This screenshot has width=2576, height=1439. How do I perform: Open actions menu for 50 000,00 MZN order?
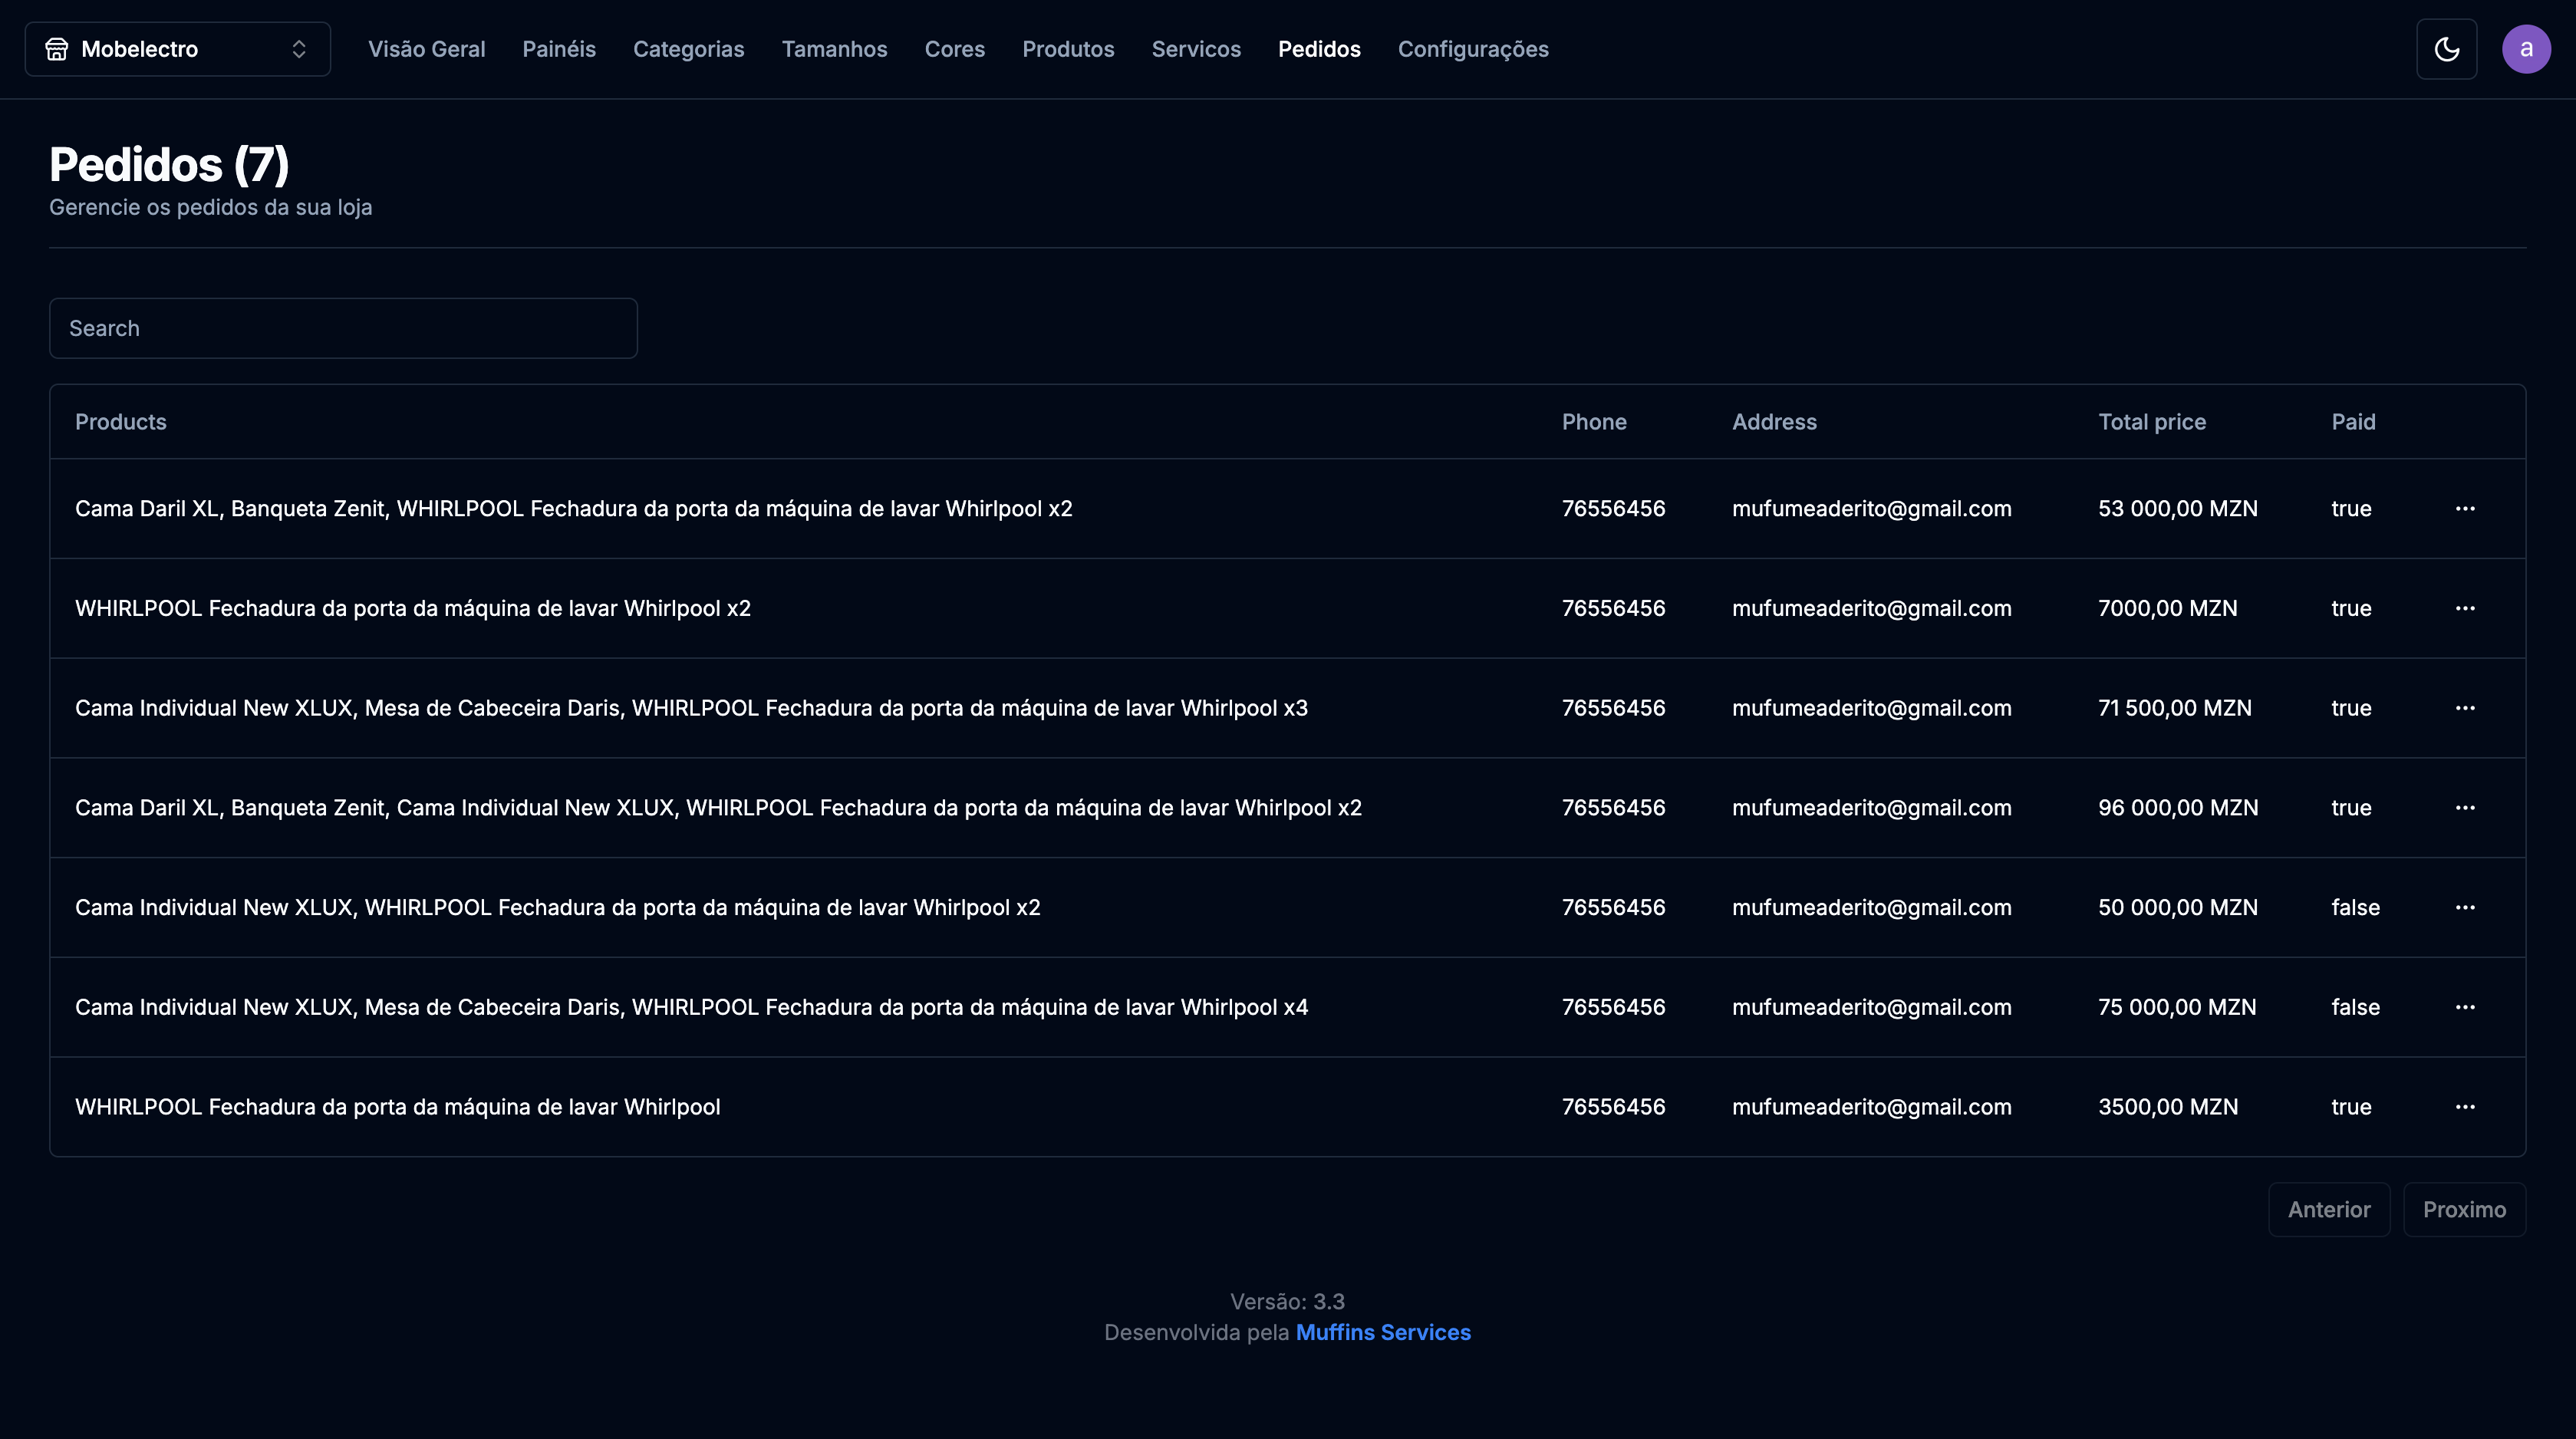click(x=2465, y=907)
